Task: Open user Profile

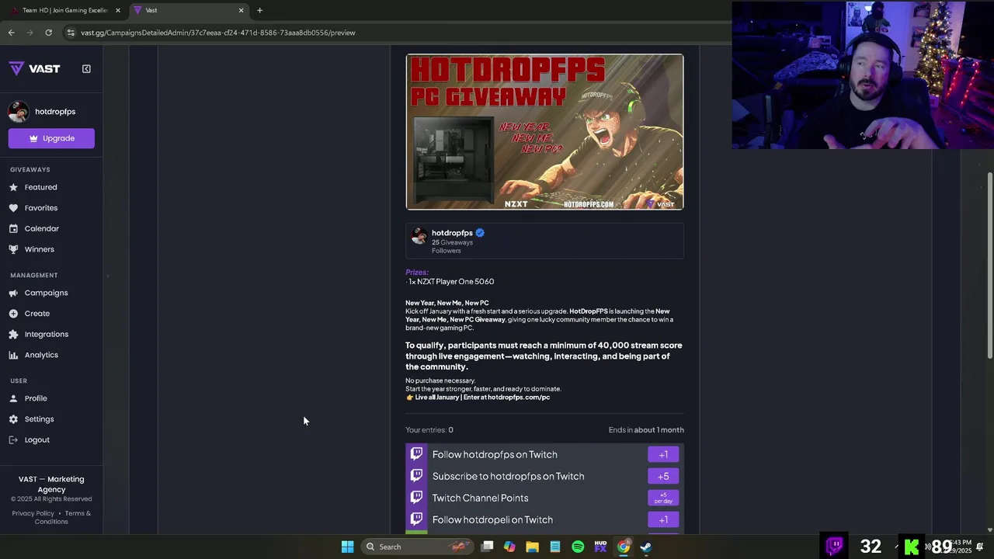Action: click(x=36, y=398)
